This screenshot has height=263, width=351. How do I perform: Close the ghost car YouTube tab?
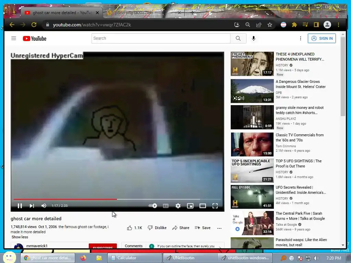97,13
